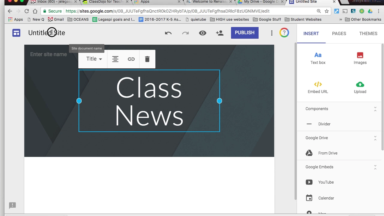
Task: Click the green plus extension icon
Action: point(362,11)
